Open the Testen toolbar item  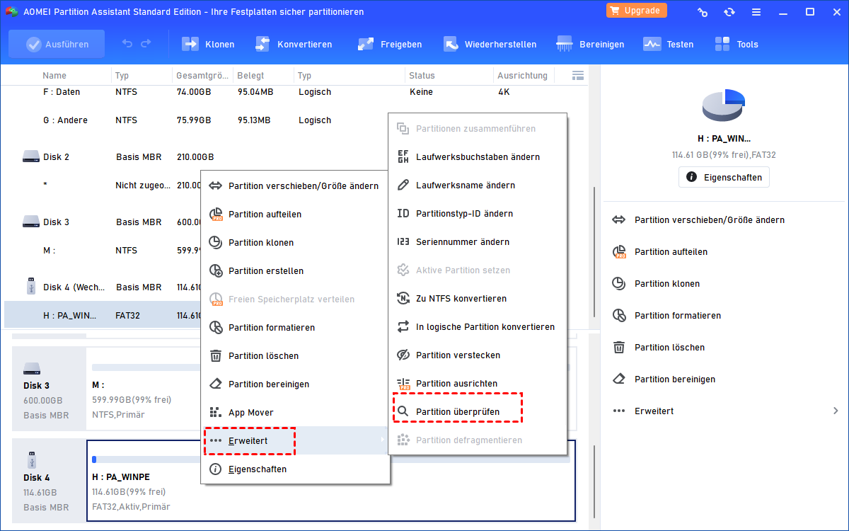click(668, 44)
